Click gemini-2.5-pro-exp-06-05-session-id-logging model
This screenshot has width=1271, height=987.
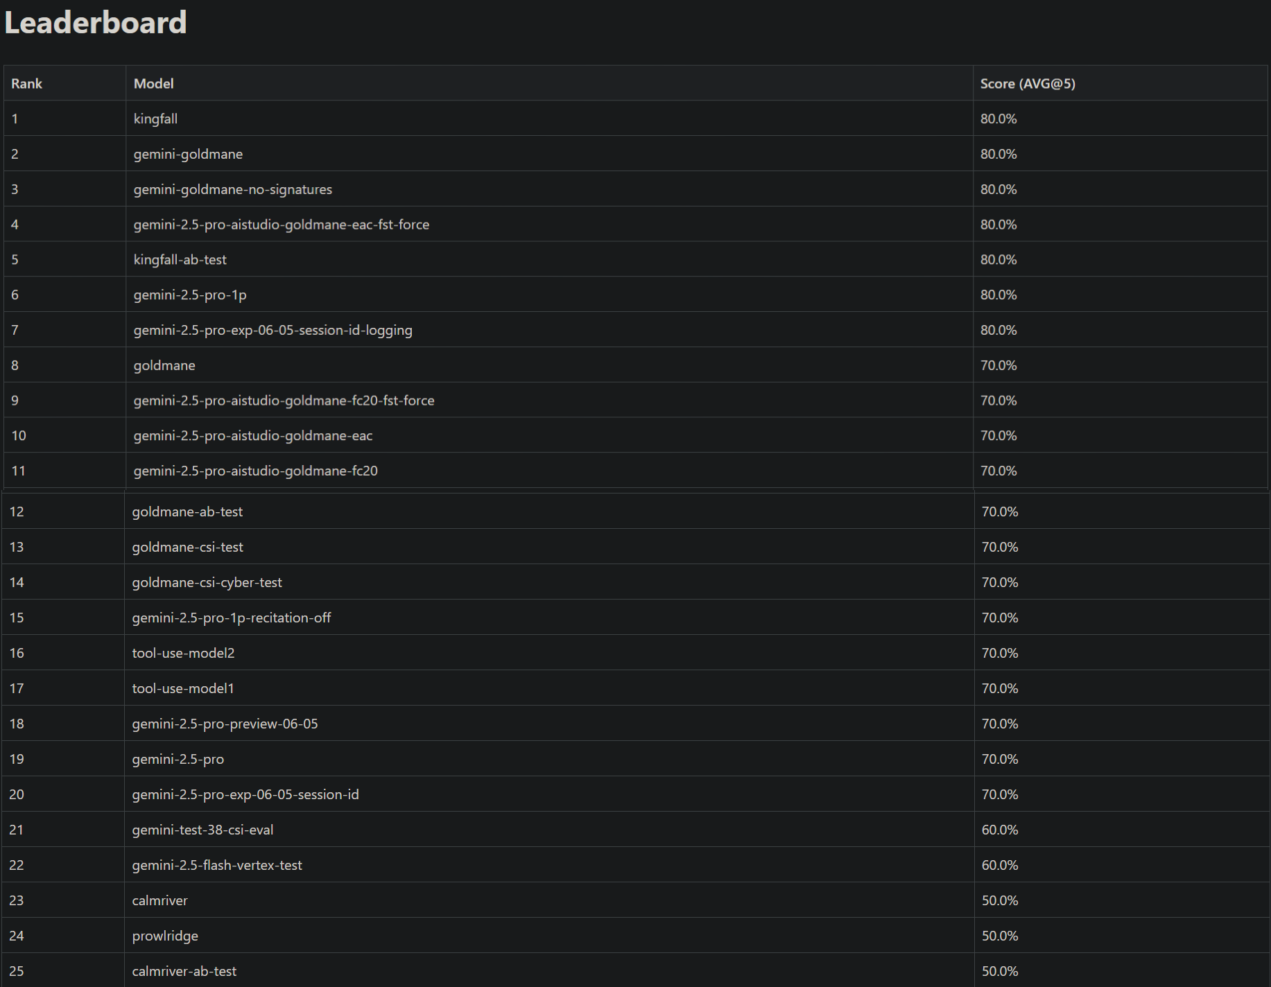point(273,331)
